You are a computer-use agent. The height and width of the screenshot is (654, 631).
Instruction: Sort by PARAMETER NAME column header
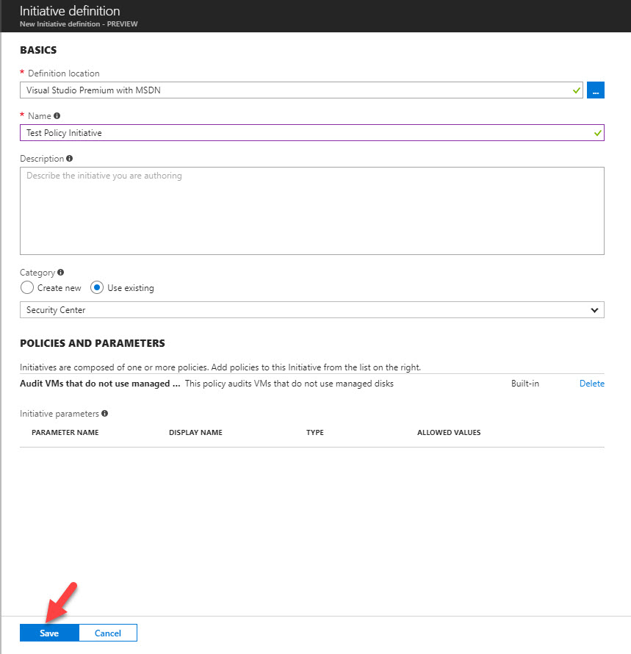point(65,433)
